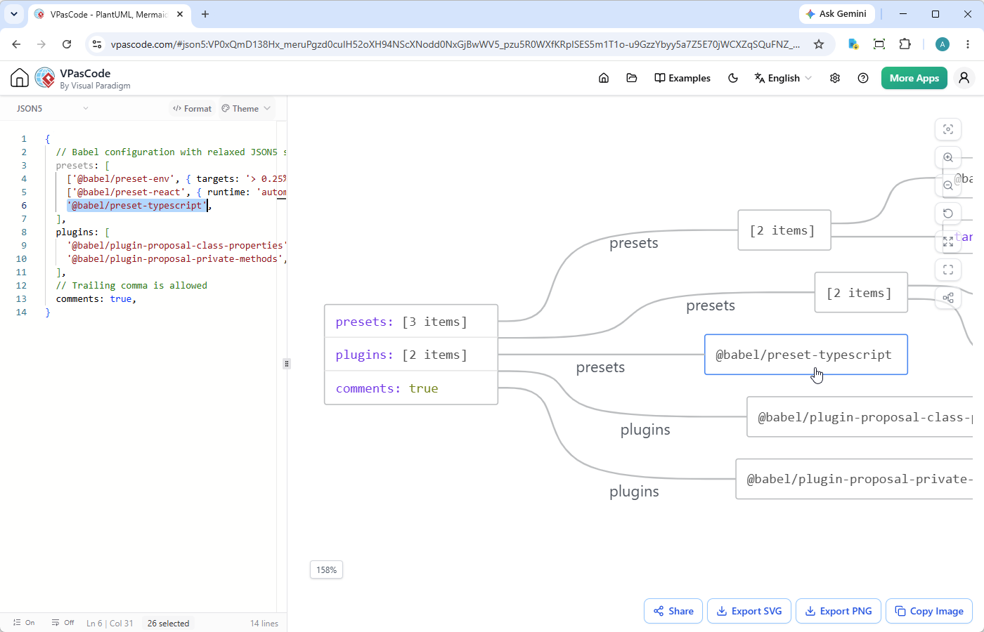Toggle dark mode with moon icon
Image resolution: width=984 pixels, height=632 pixels.
(x=733, y=78)
